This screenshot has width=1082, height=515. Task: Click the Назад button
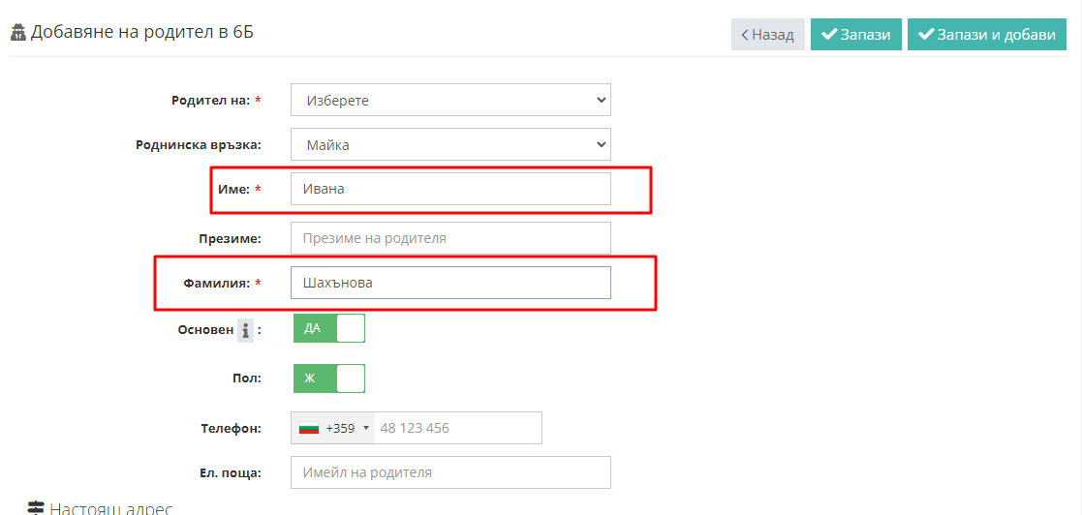(x=768, y=35)
